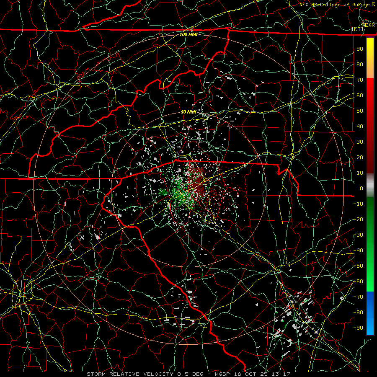The image size is (377, 377).
Task: Click the "80" positive scale label
Action: 360,64
